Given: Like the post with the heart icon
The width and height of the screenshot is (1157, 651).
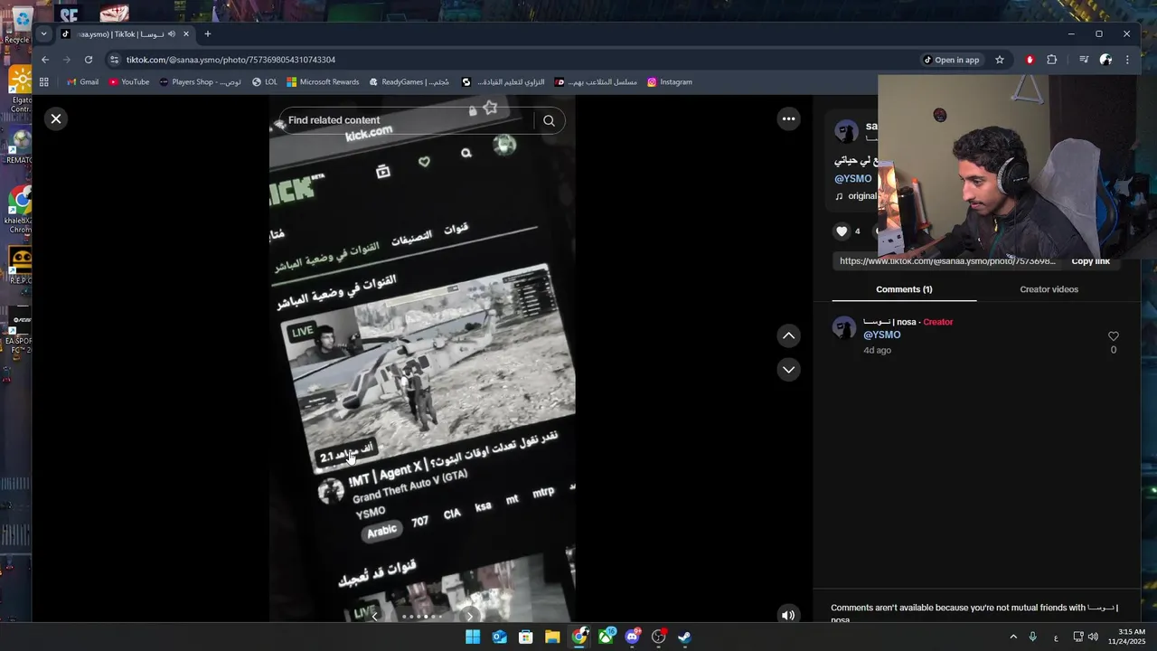Looking at the screenshot, I should pyautogui.click(x=842, y=231).
